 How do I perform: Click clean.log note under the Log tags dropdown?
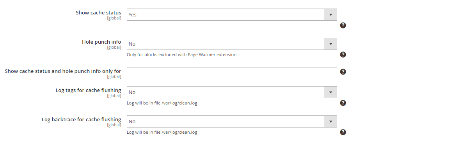pos(162,103)
